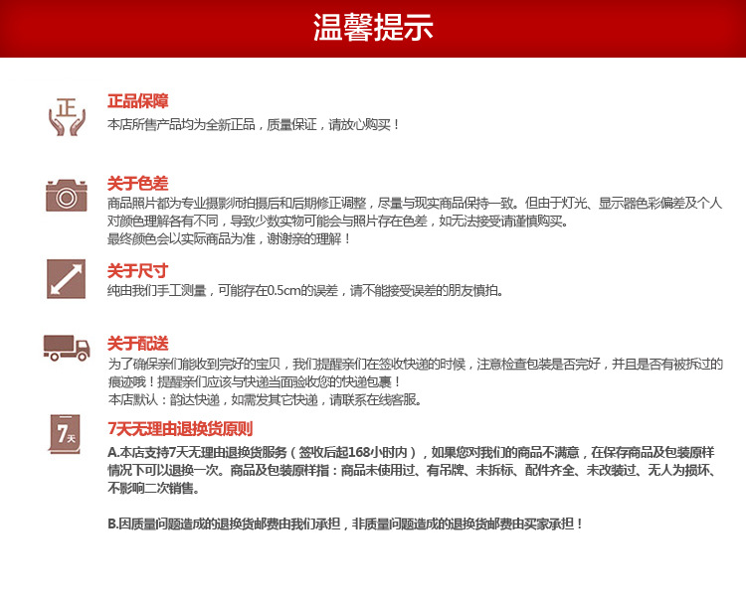Click the line 本店默认：韵达快递
Screen dimensions: 746x598
tap(265, 400)
